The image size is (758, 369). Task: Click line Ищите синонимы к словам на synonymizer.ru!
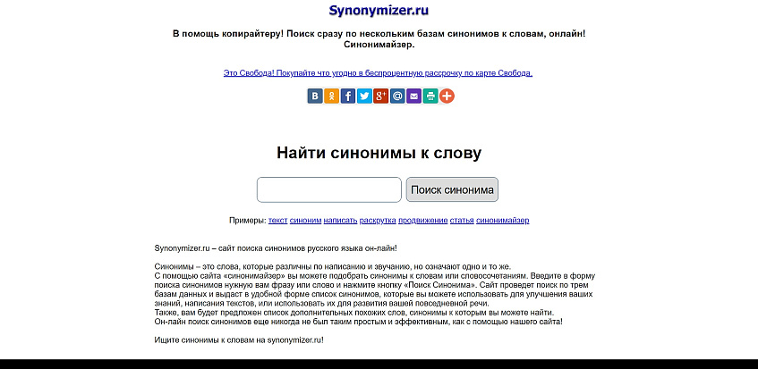[239, 340]
